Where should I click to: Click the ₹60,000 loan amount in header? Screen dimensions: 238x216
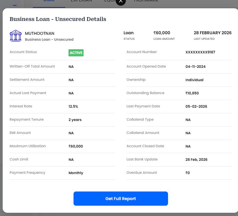point(162,33)
